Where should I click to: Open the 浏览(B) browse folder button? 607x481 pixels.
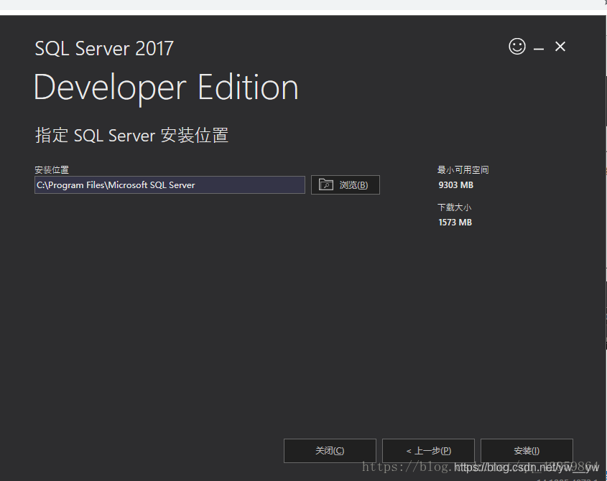(346, 185)
